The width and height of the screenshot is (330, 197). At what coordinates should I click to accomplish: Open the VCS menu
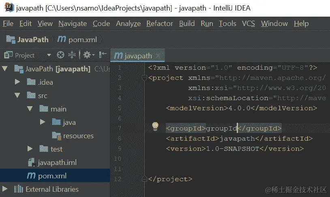tap(249, 24)
